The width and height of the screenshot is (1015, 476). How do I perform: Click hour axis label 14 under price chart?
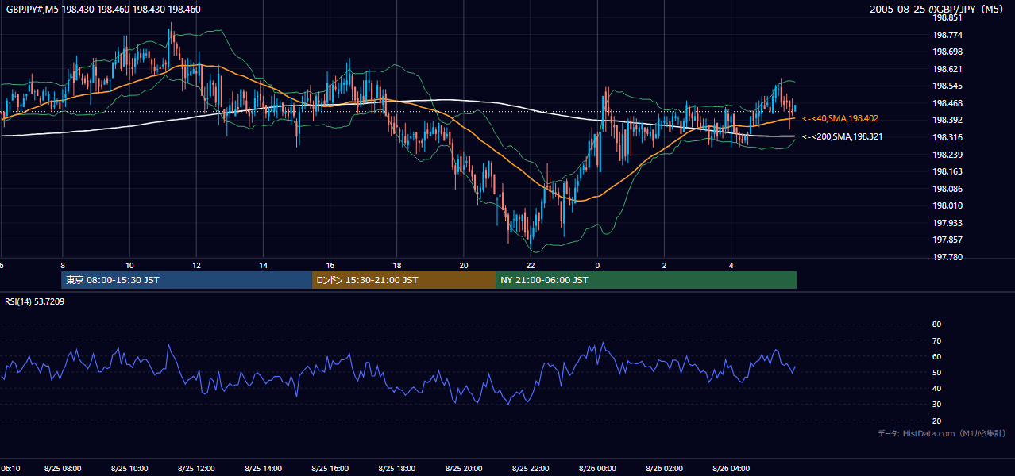(x=263, y=266)
